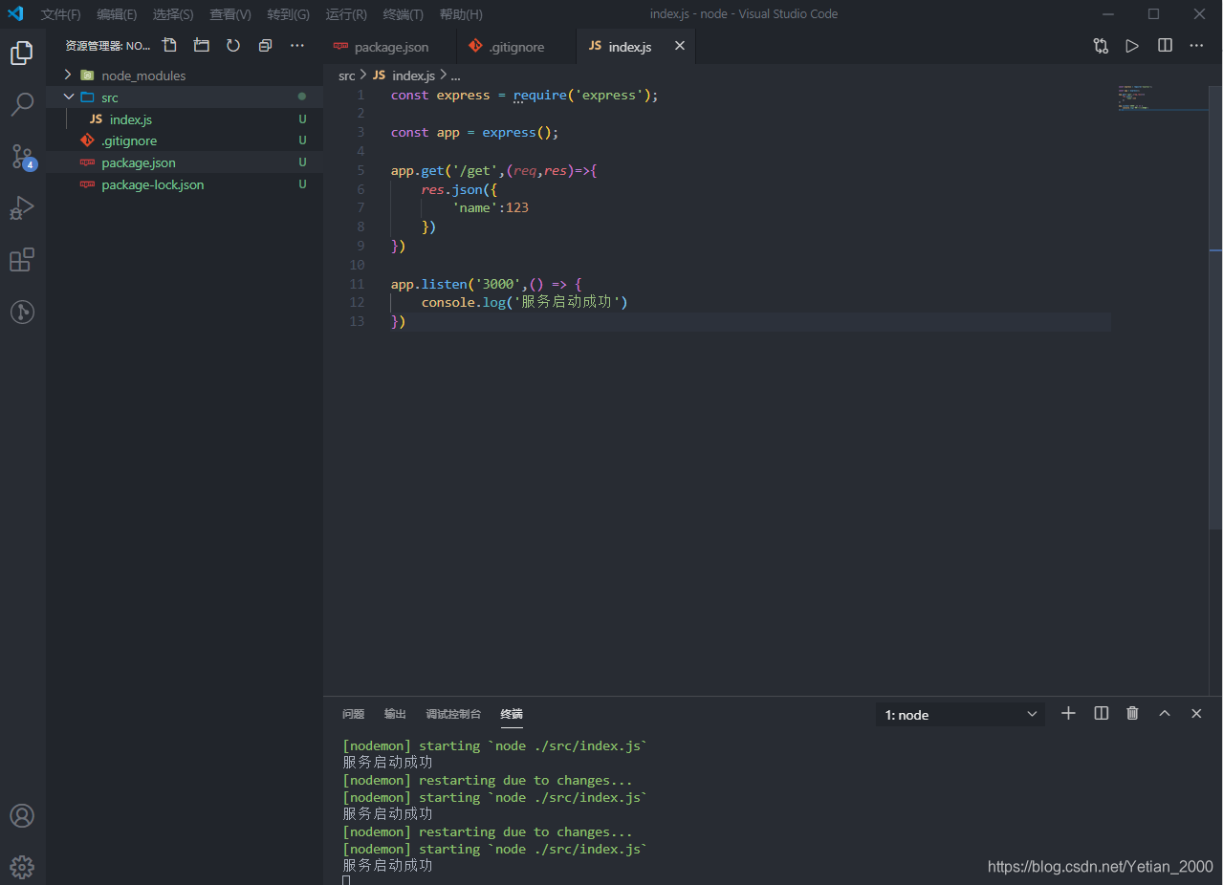Open the 运行(R) menu
The height and width of the screenshot is (885, 1223).
pyautogui.click(x=346, y=14)
